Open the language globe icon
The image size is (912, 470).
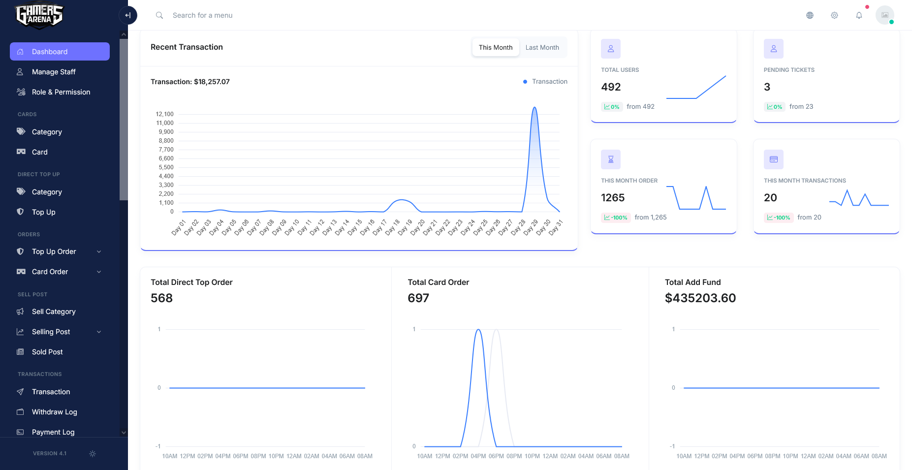(x=810, y=15)
